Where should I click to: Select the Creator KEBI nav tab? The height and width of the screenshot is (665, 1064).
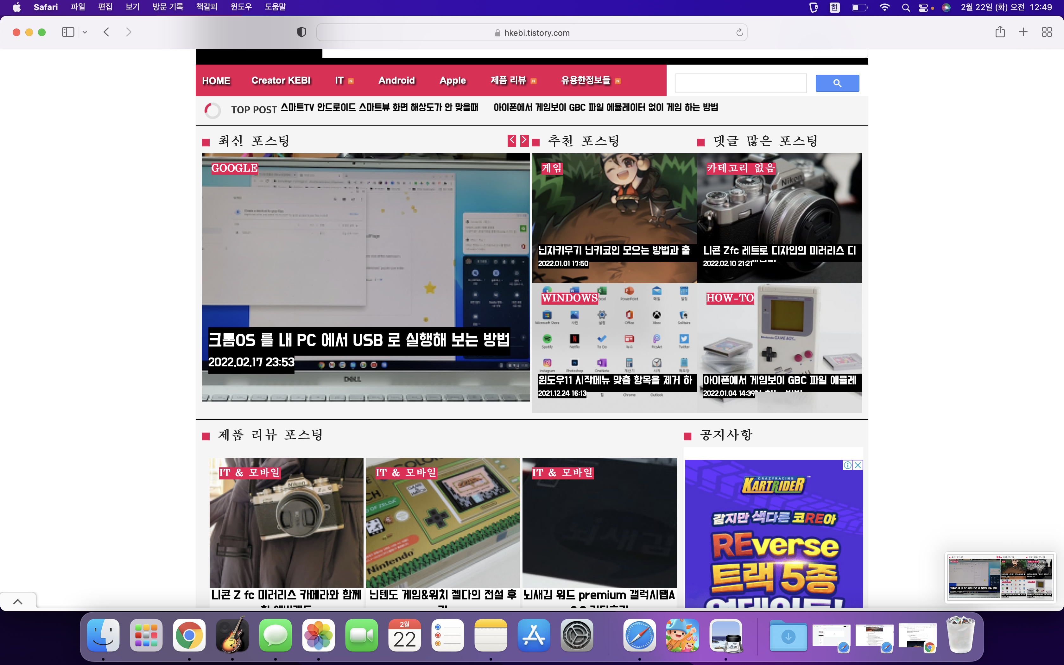pos(281,80)
